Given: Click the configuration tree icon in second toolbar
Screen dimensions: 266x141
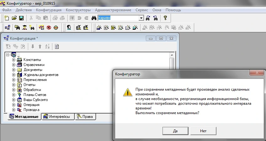Looking at the screenshot, I should (x=7, y=28).
